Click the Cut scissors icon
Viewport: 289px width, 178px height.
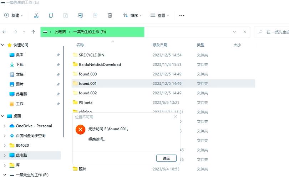(x=36, y=15)
